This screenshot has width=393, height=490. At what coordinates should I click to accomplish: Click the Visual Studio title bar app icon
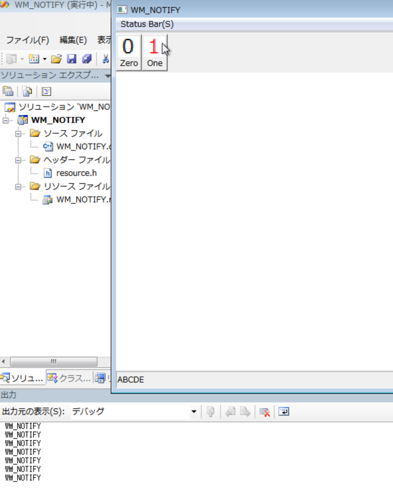tap(5, 4)
